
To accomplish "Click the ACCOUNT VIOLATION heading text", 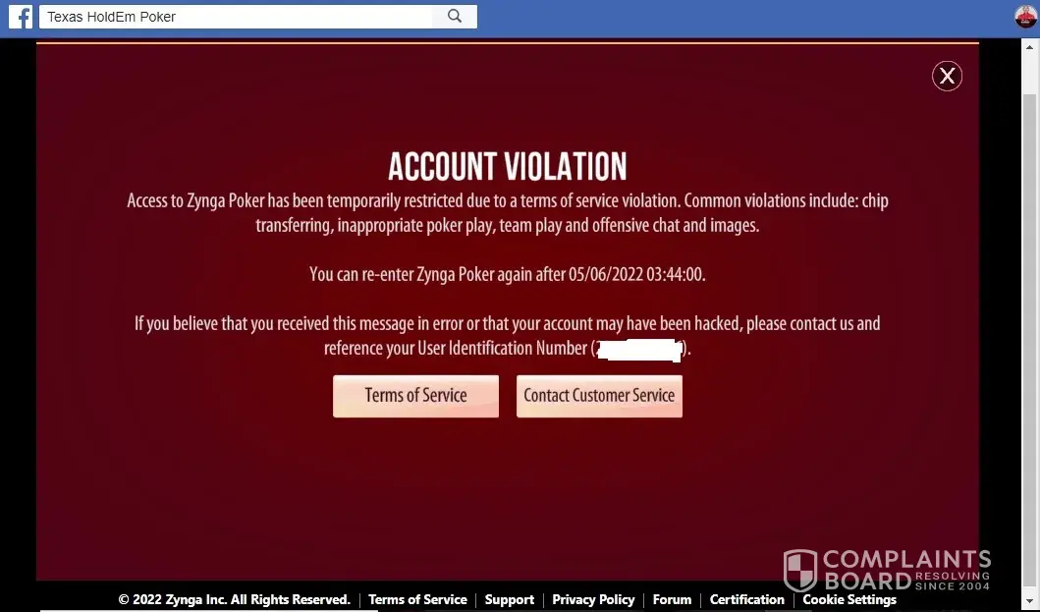I will click(508, 166).
